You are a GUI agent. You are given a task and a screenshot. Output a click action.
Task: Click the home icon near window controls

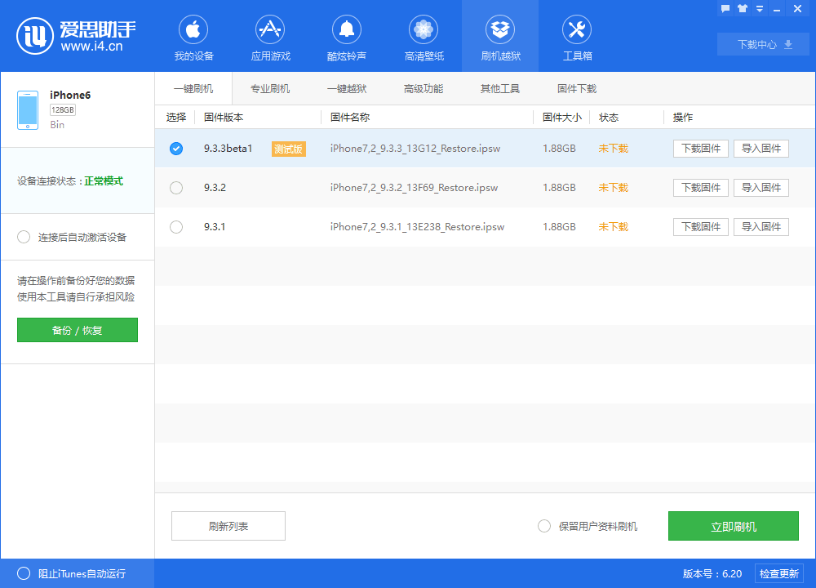(741, 8)
